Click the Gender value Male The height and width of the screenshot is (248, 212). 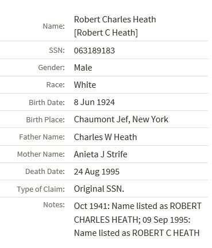coord(83,68)
